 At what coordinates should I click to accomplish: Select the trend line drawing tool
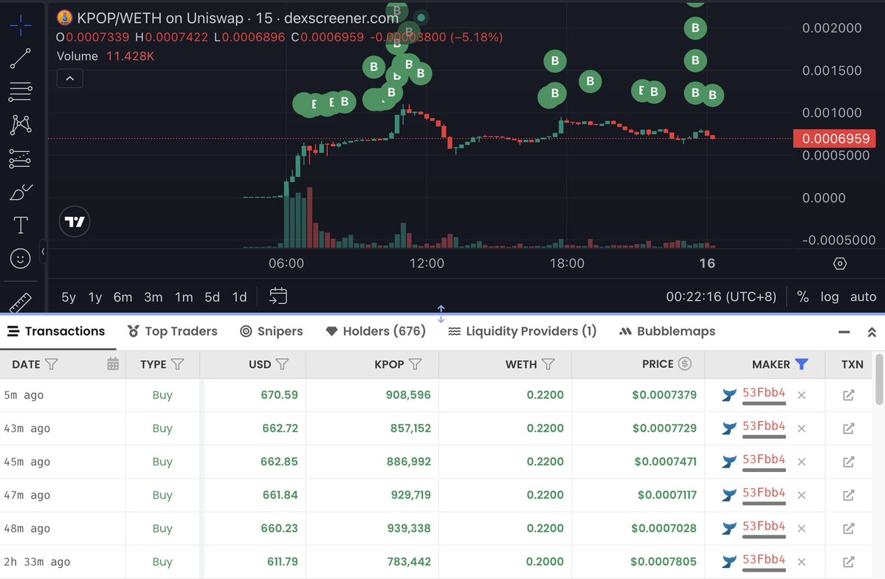click(x=21, y=58)
